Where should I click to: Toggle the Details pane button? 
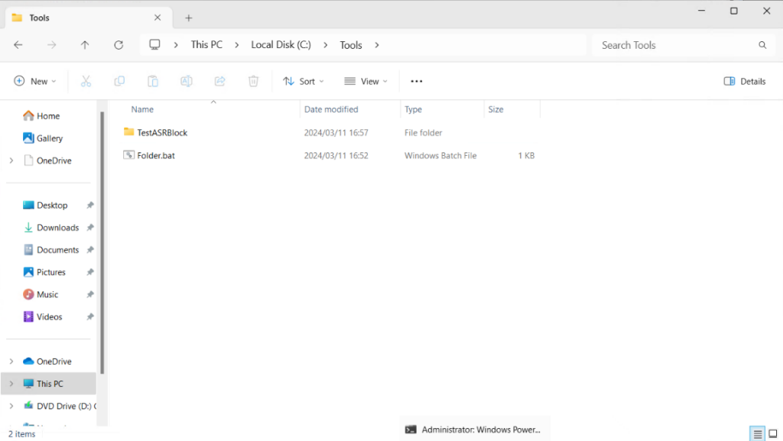(743, 80)
